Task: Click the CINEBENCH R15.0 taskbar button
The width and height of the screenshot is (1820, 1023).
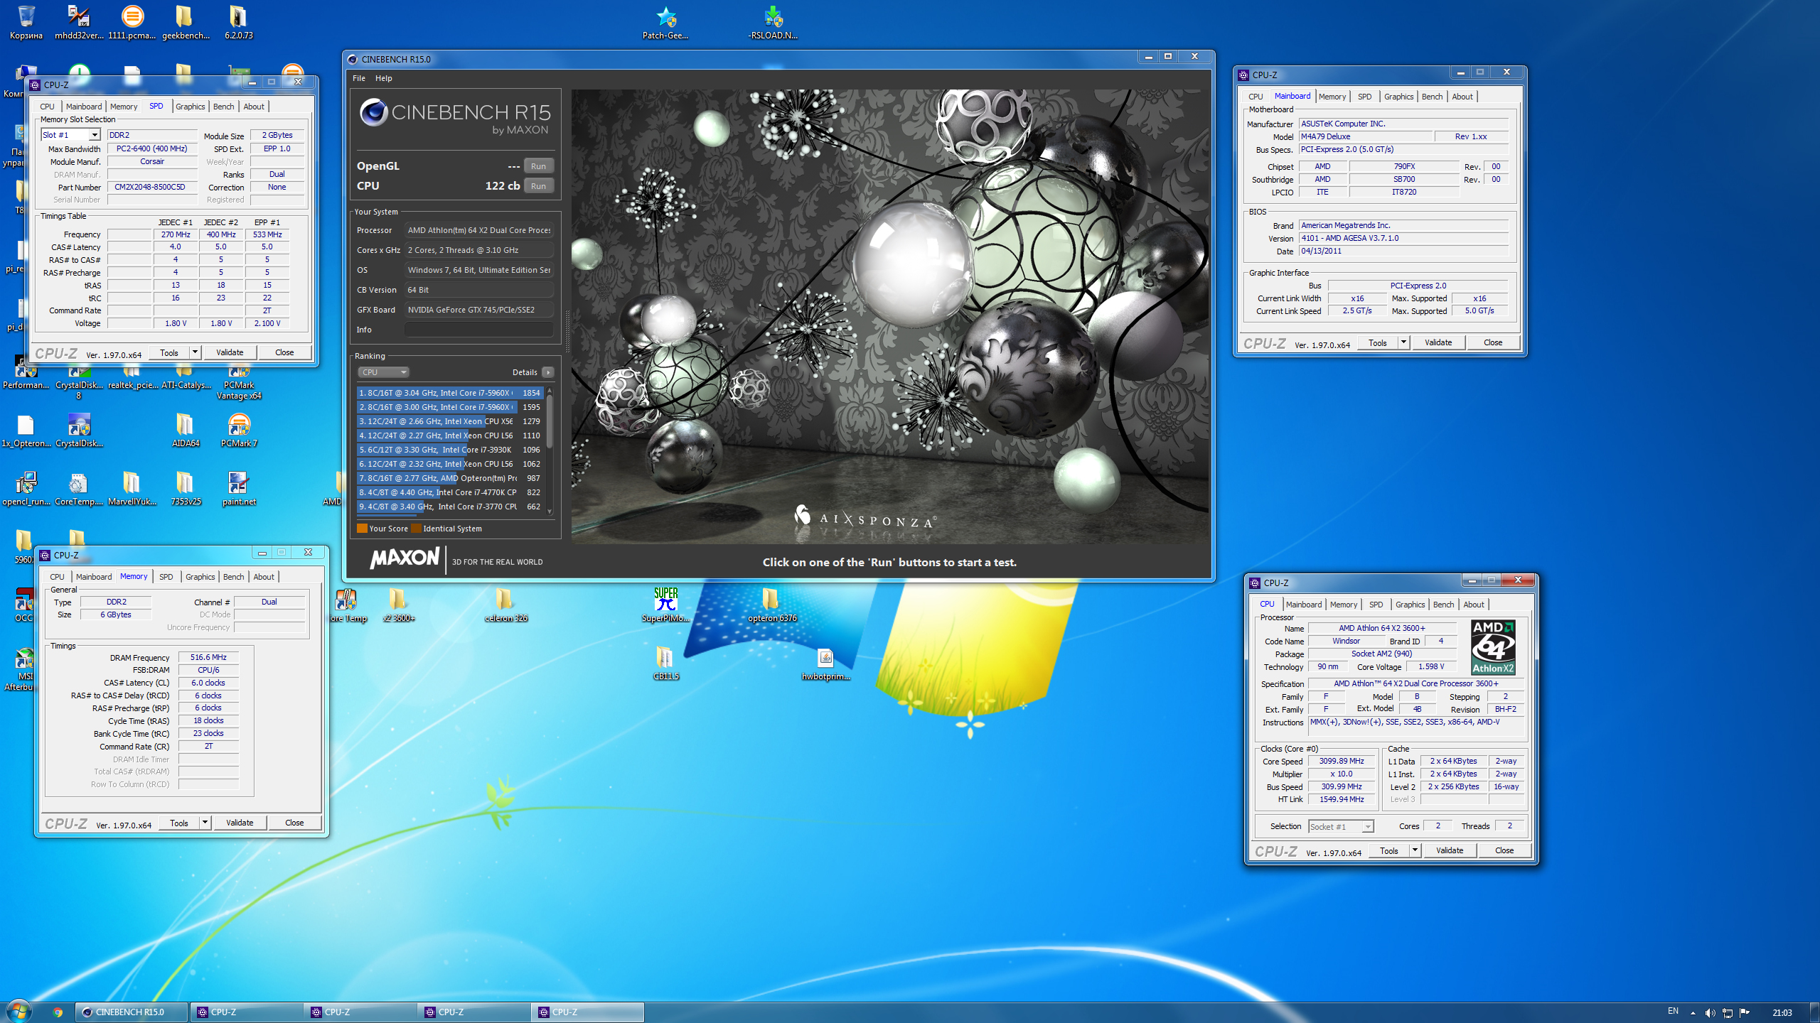Action: pyautogui.click(x=132, y=1012)
